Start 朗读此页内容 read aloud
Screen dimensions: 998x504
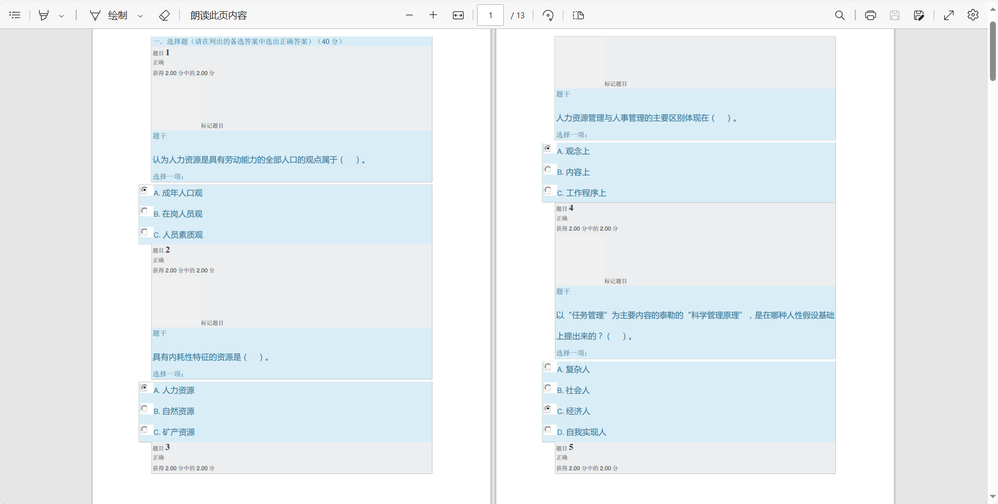click(x=218, y=15)
